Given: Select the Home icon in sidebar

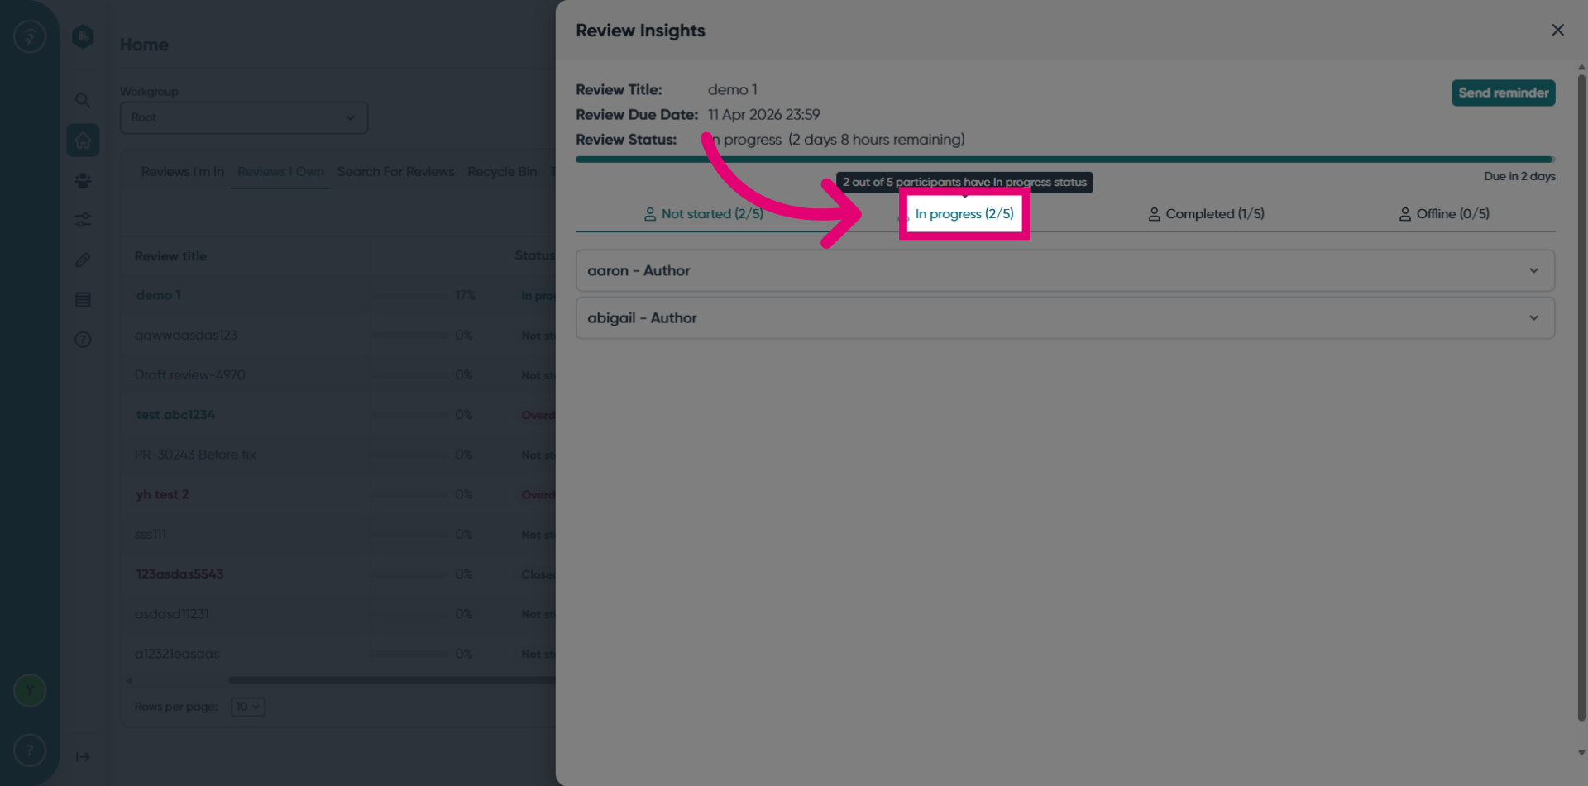Looking at the screenshot, I should pyautogui.click(x=83, y=141).
